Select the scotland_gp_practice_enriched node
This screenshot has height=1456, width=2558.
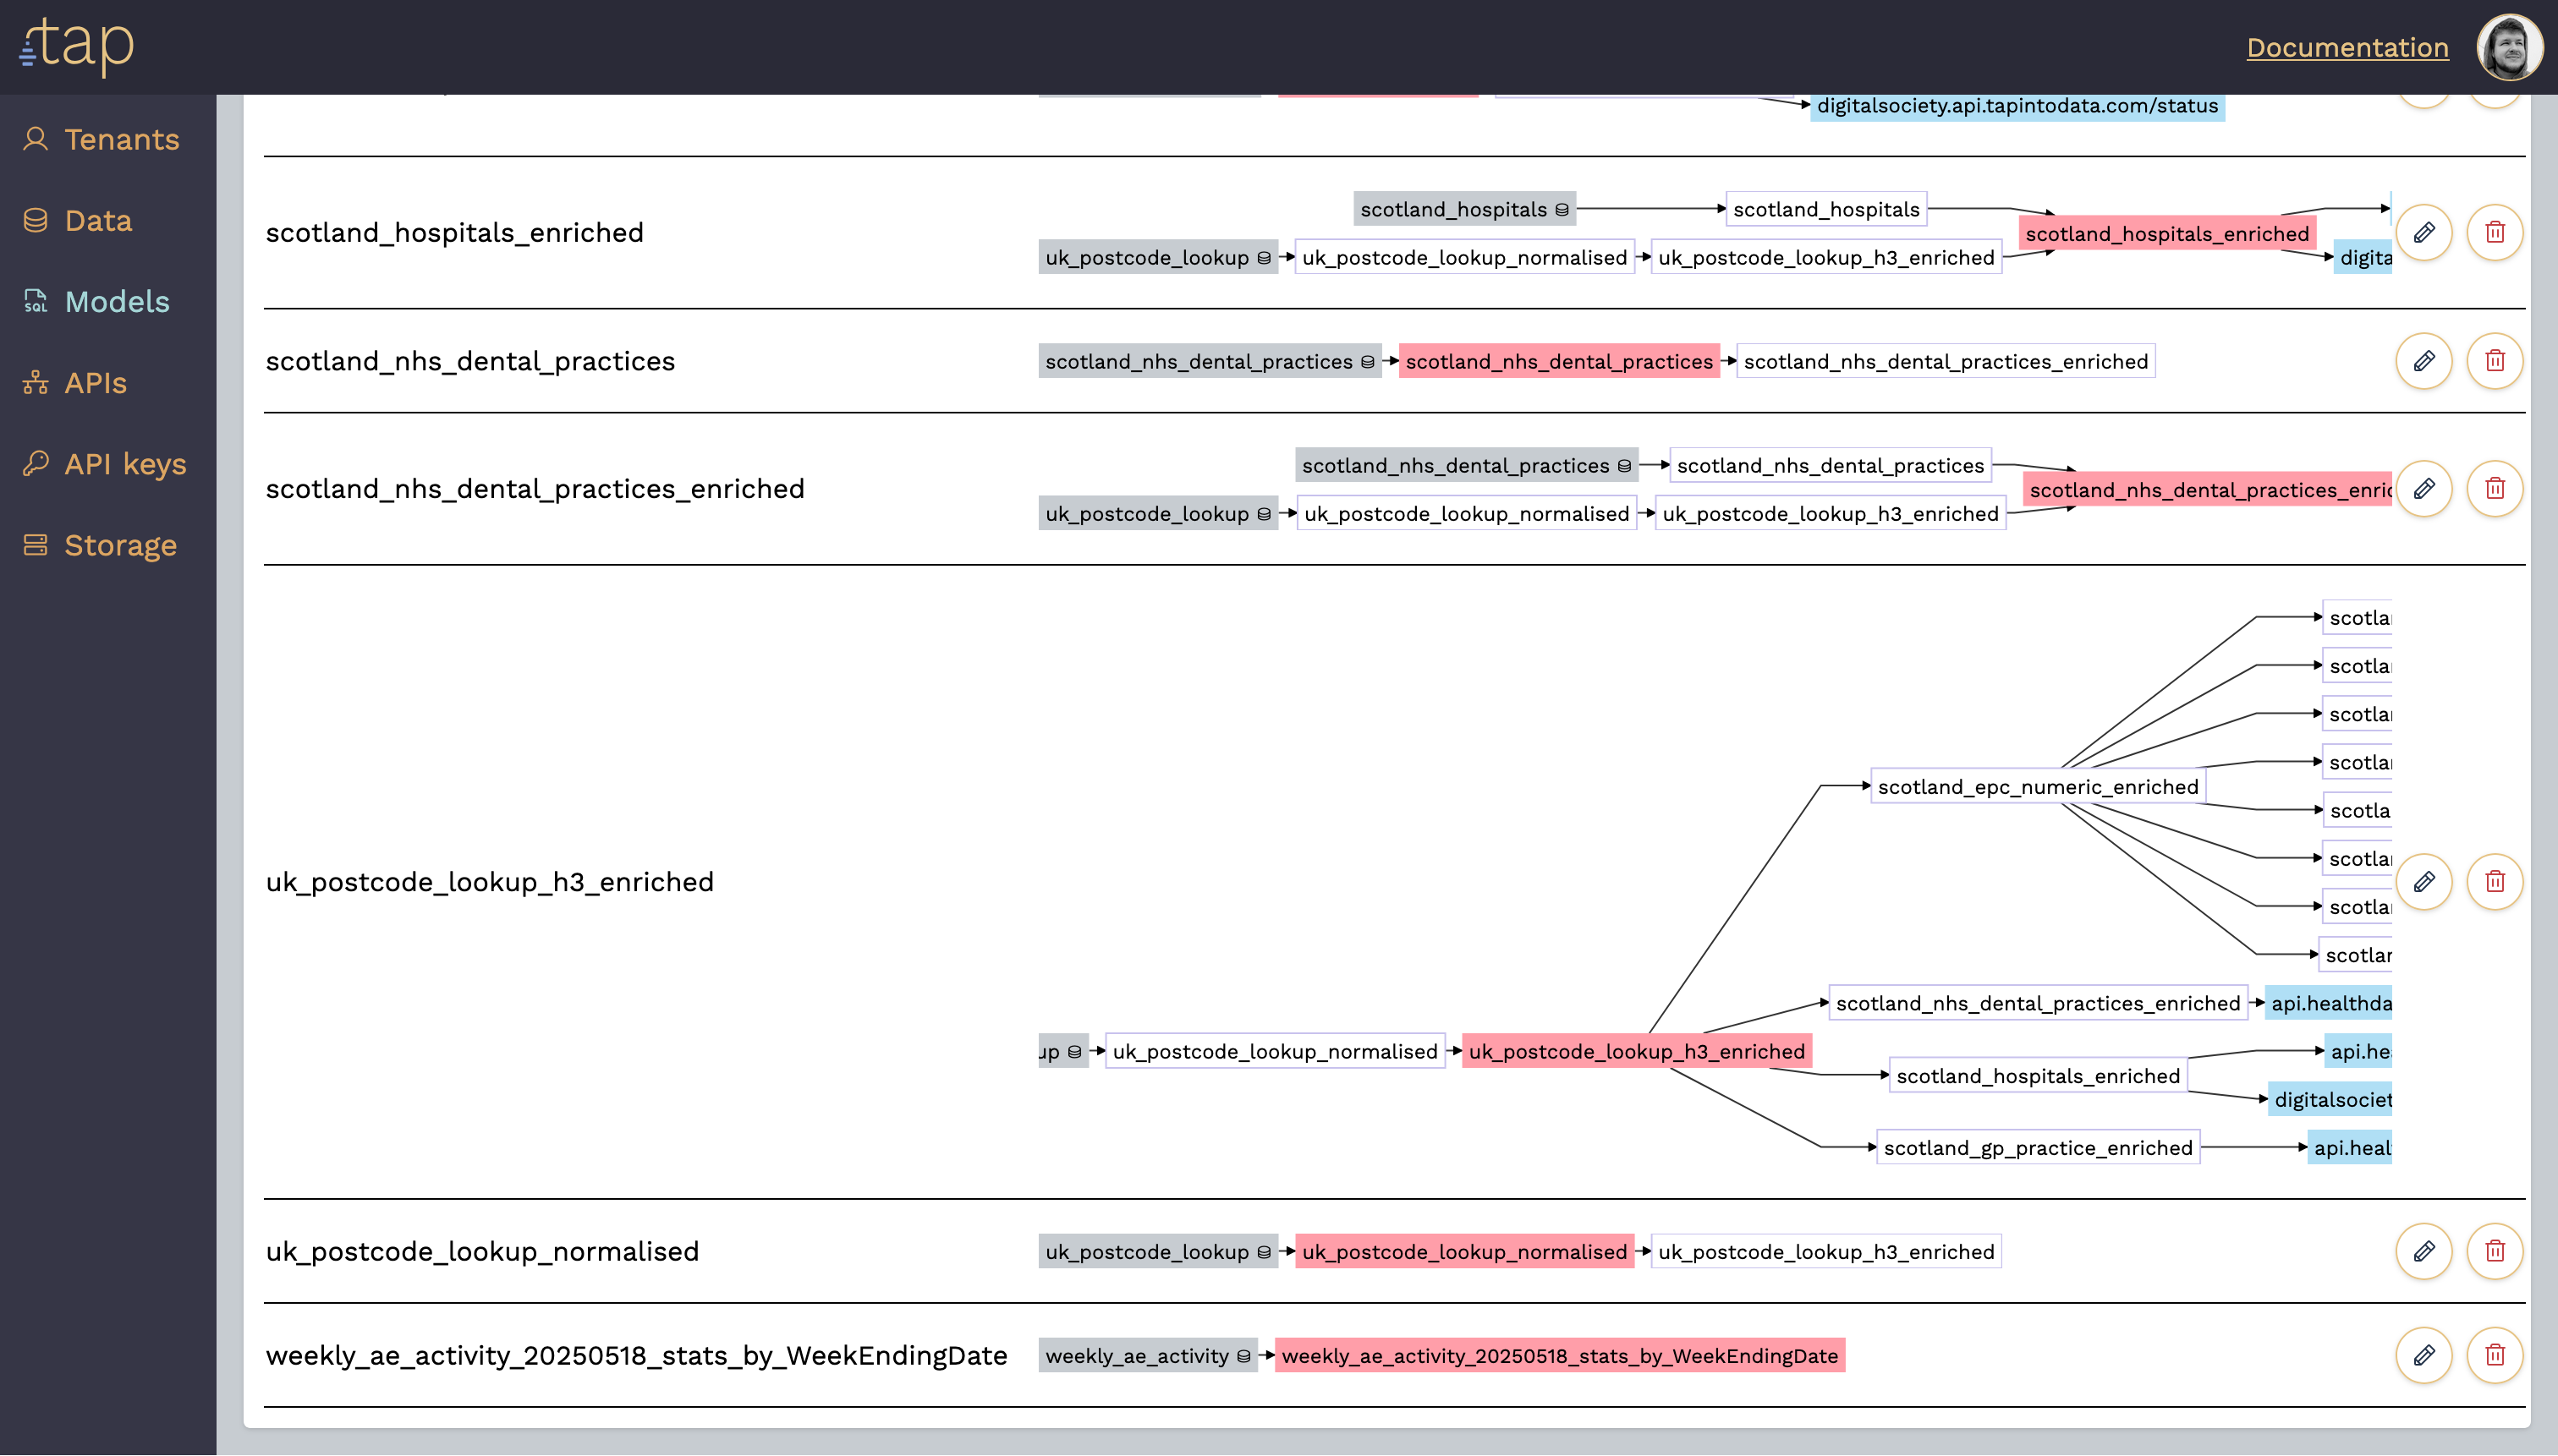[x=2037, y=1148]
